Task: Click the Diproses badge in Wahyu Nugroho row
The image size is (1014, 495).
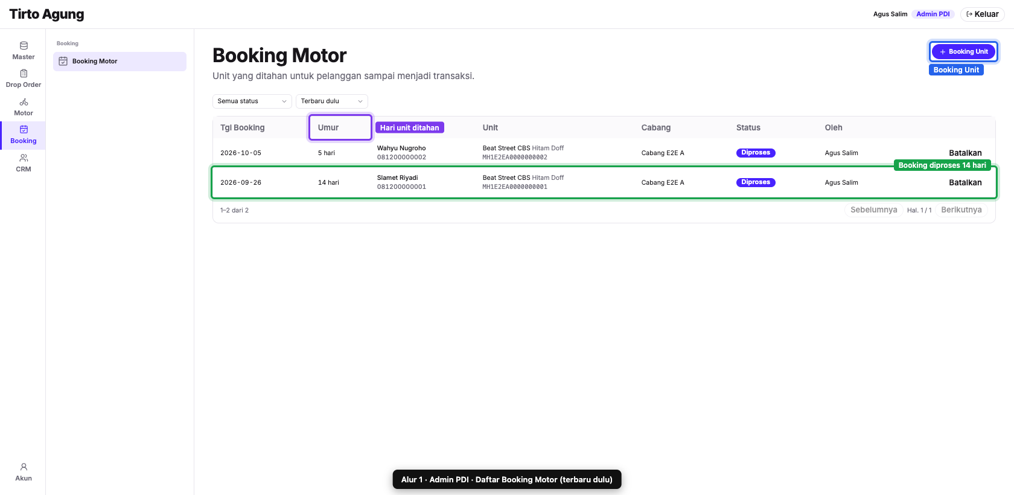Action: 756,153
